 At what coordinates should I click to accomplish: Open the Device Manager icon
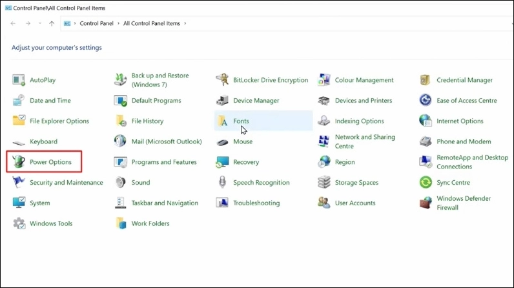[x=223, y=101]
